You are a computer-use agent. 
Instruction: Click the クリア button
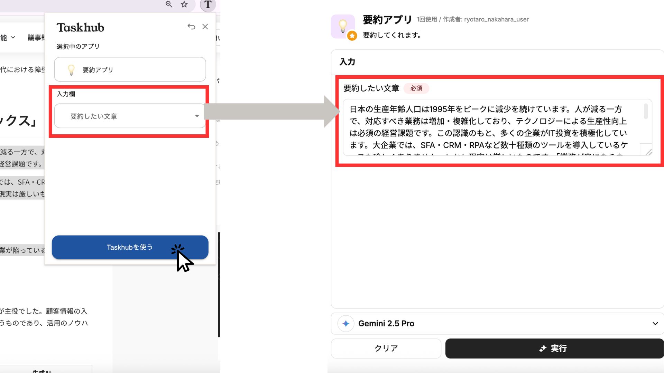click(x=386, y=348)
